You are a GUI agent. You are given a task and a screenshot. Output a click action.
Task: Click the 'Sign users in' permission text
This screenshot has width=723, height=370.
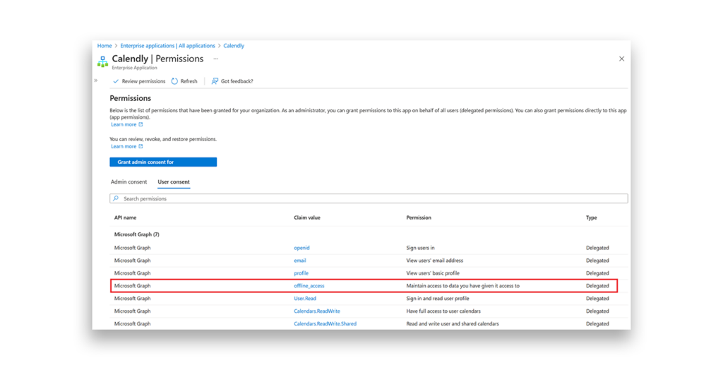click(x=420, y=248)
